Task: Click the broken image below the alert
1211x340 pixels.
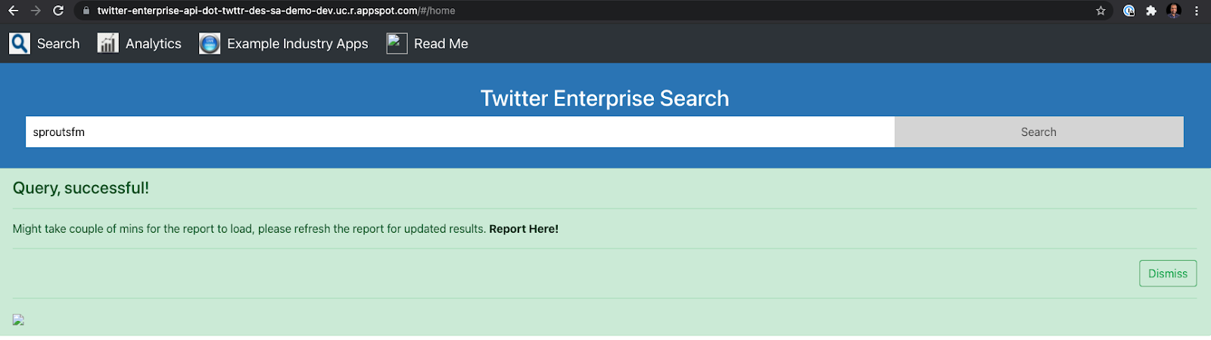Action: [x=18, y=320]
